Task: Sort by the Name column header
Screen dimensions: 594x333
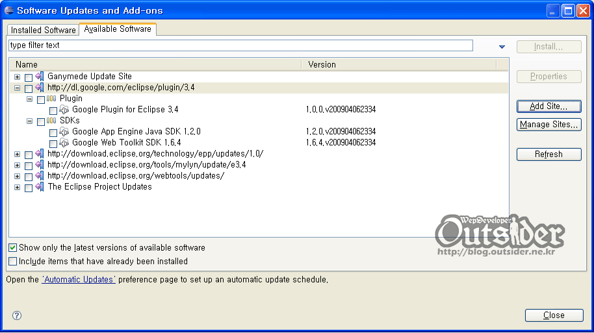Action: coord(155,65)
